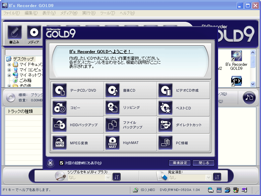Show the PC情報 system information

pos(183,143)
